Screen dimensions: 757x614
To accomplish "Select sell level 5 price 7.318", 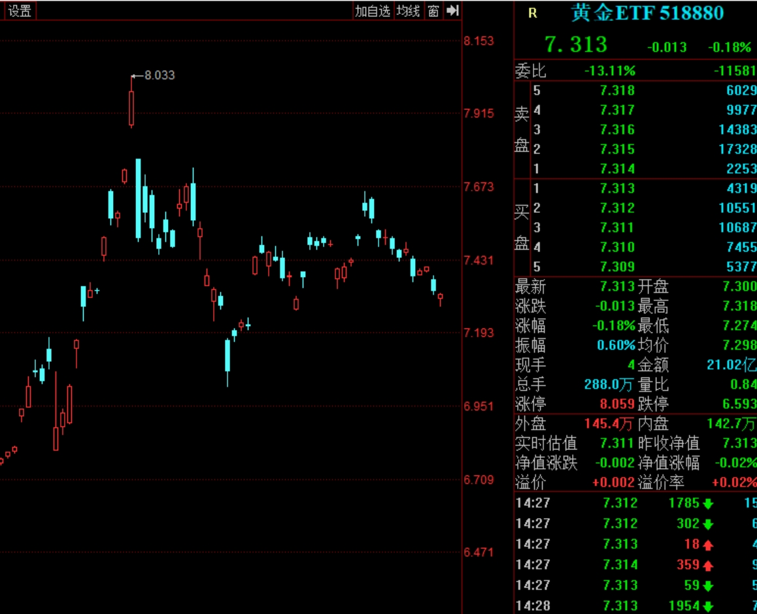I will tap(617, 90).
